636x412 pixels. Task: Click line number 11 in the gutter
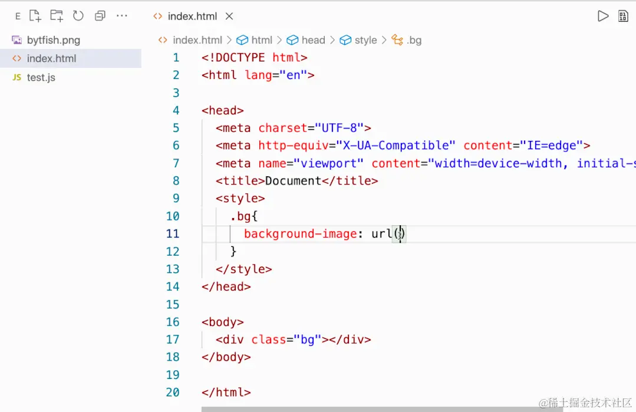172,233
